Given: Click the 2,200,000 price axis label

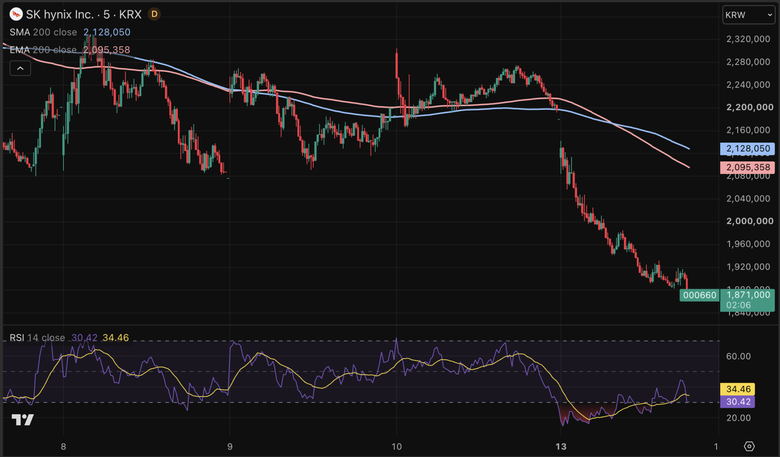Looking at the screenshot, I should 750,107.
